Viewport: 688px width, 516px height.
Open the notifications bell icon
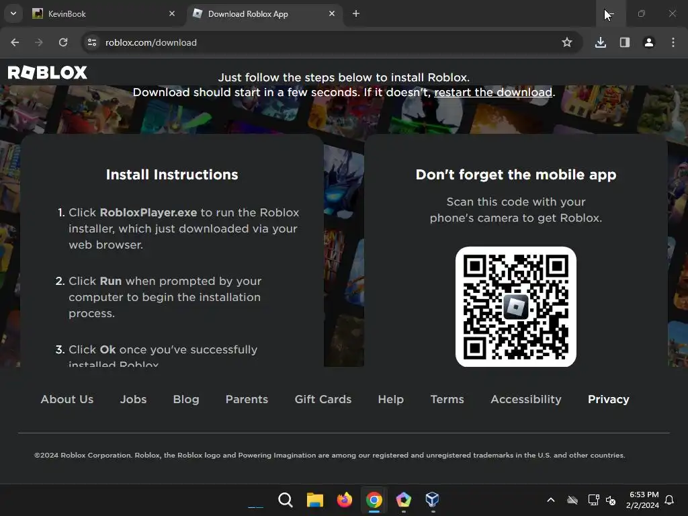(x=669, y=500)
